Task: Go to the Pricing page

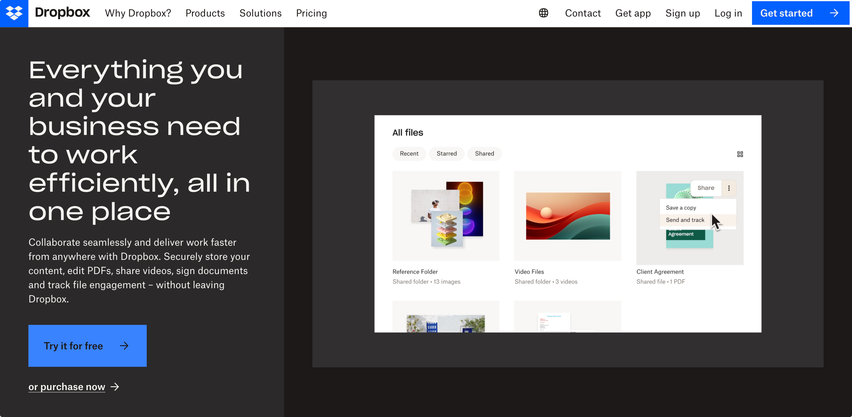Action: (311, 13)
